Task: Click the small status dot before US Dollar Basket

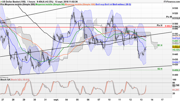Action: click(1, 2)
